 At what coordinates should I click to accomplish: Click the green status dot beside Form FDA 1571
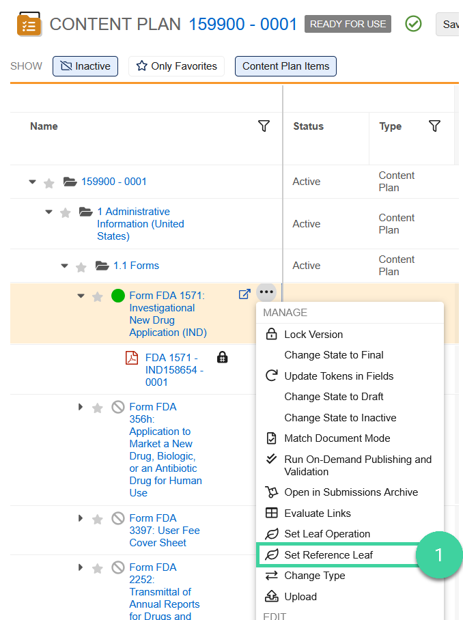[x=117, y=296]
